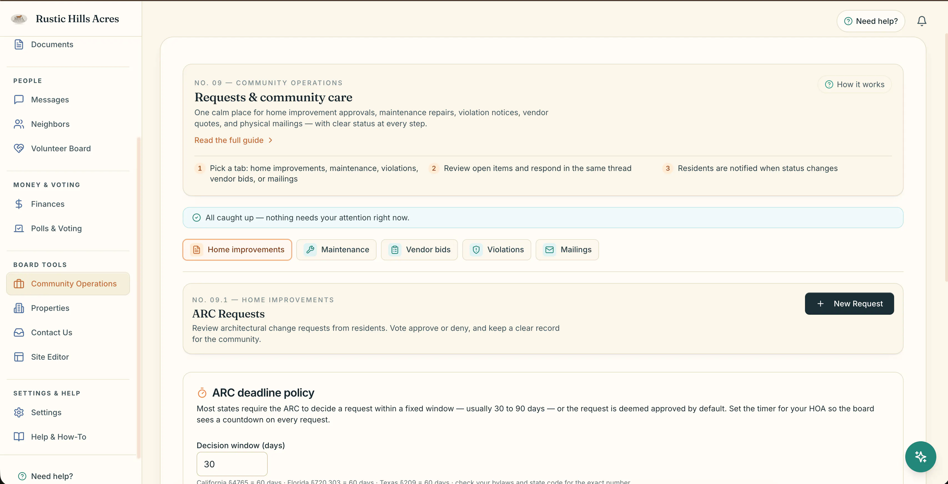This screenshot has width=948, height=484.
Task: Click the main page vertical scrollbar
Action: 946,158
